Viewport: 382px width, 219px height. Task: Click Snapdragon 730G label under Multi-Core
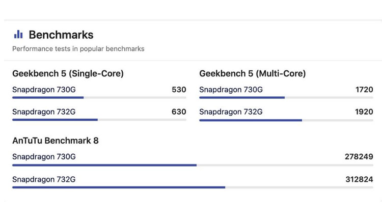[x=231, y=90]
